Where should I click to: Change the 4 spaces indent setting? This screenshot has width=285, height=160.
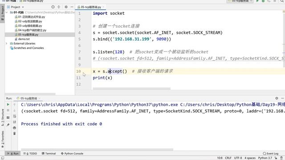pyautogui.click(x=250, y=158)
